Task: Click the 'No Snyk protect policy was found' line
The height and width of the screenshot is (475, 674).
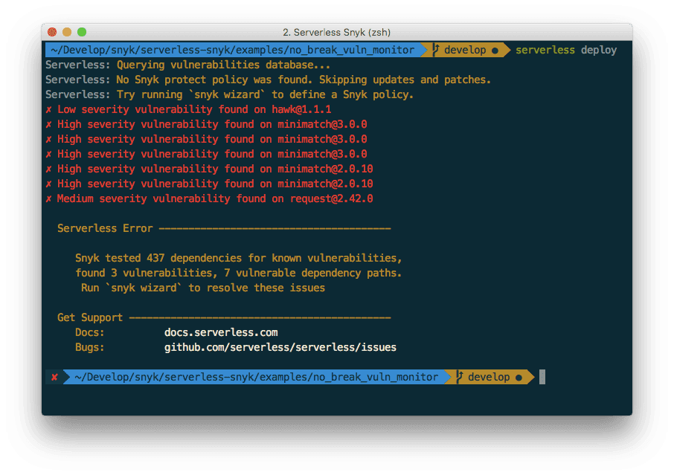Action: pos(269,80)
